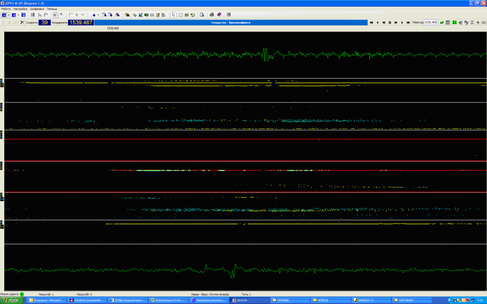Click the green go-to arrow icon
The width and height of the screenshot is (487, 304).
(442, 23)
